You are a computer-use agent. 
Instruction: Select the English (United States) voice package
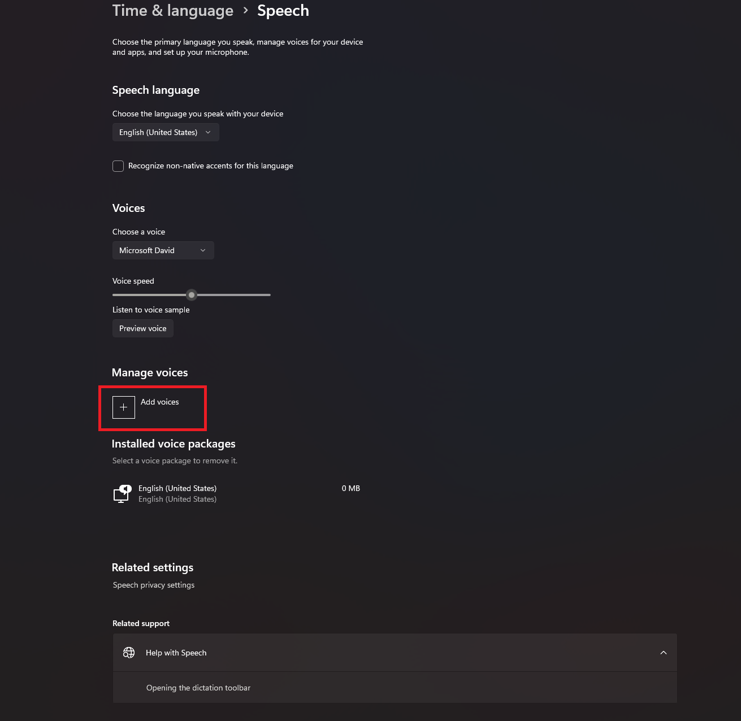[x=177, y=488]
